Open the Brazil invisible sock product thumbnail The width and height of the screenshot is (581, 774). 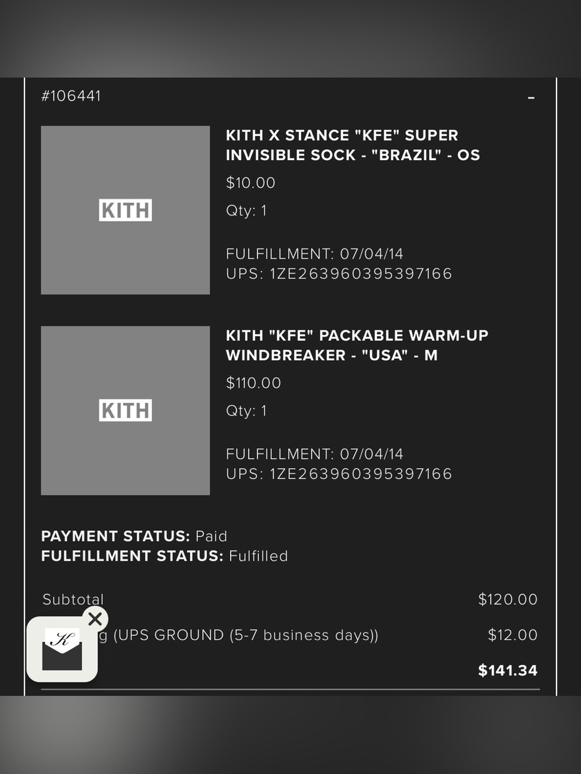(x=125, y=210)
